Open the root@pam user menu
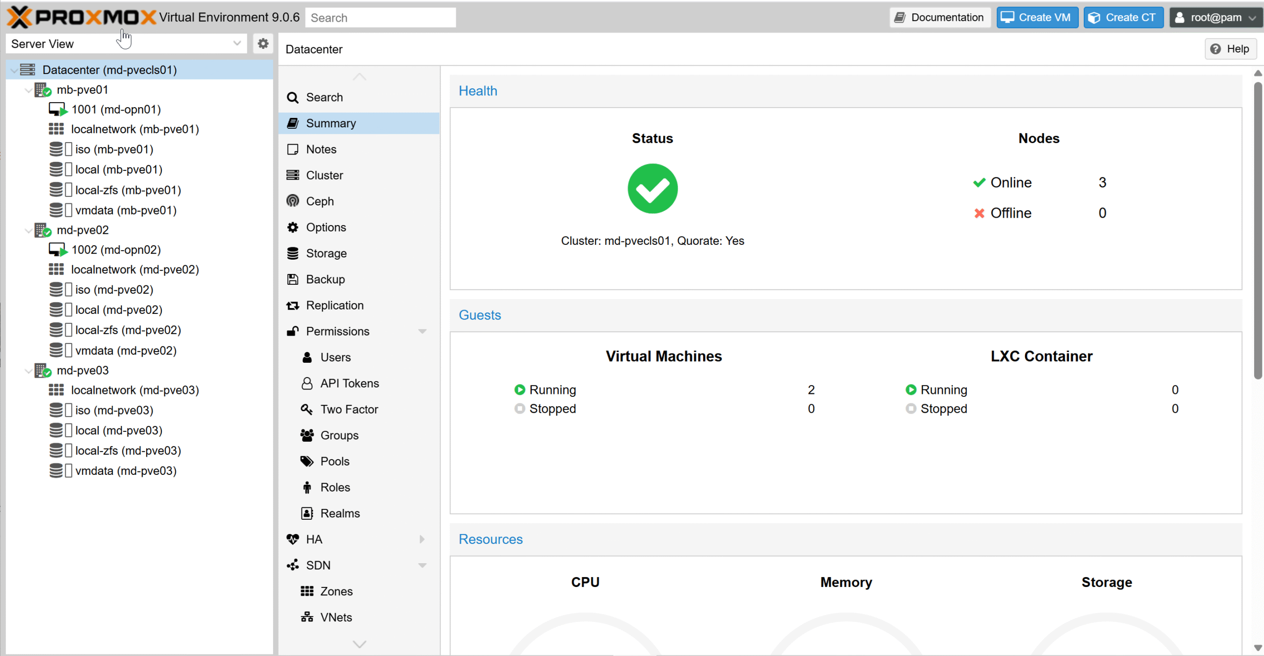 (x=1216, y=18)
